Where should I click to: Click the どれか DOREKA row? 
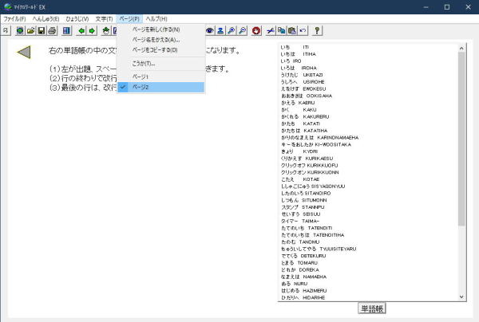click(299, 270)
